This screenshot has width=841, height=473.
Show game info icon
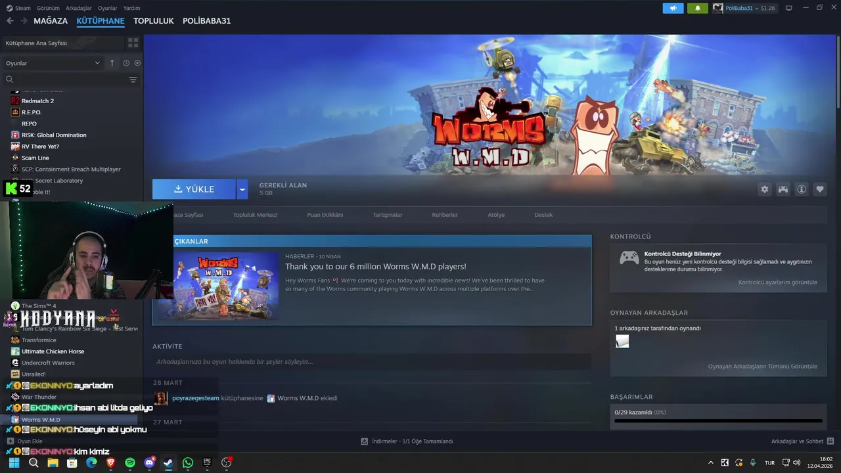pos(802,189)
